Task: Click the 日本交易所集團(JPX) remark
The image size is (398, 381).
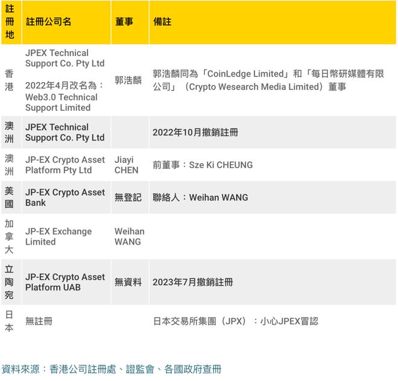Action: [x=235, y=321]
